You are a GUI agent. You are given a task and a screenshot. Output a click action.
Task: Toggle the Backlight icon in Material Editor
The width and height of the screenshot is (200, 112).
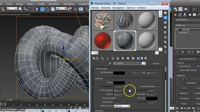click(x=165, y=18)
